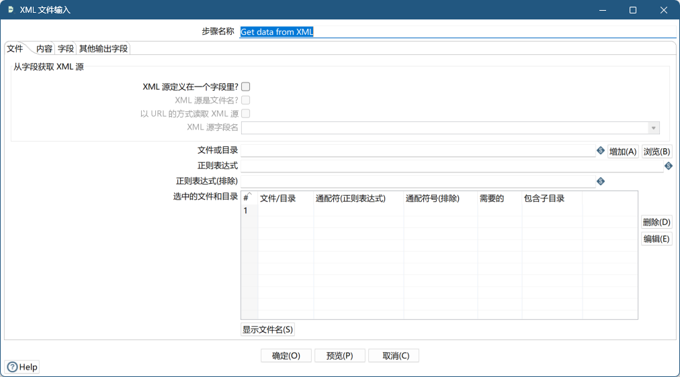Screen dimensions: 680x377
Task: Click the XML 文件输入 window title icon
Action: point(10,9)
